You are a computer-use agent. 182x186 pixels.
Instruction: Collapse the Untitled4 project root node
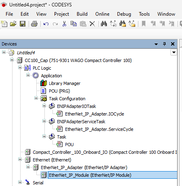point(4,52)
